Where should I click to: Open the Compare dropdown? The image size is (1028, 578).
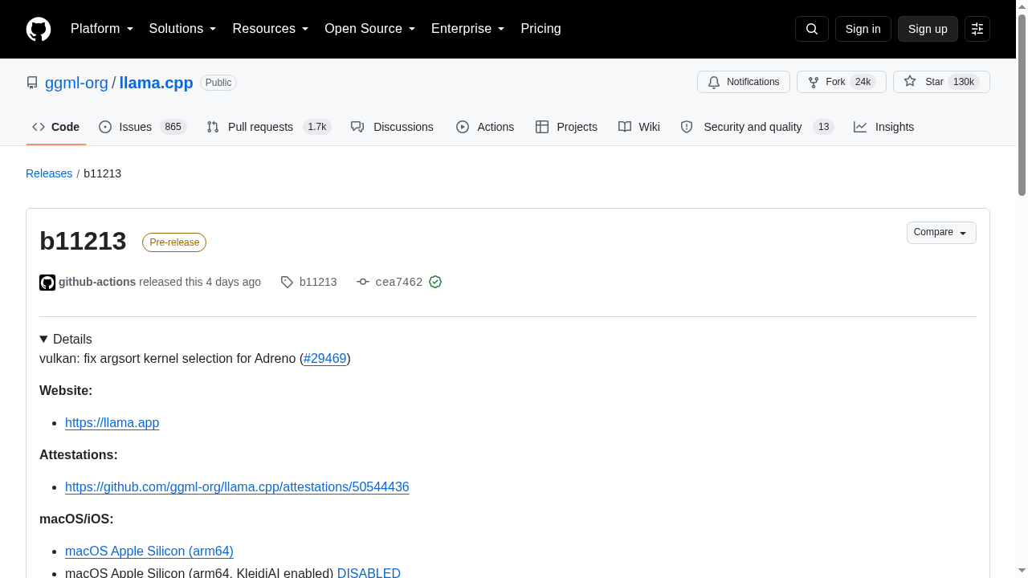[941, 233]
